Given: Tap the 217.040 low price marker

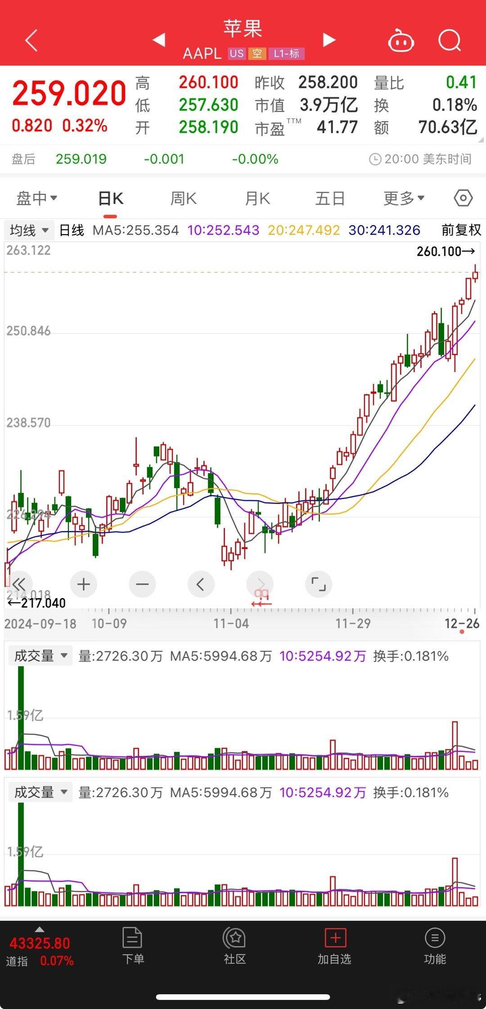Looking at the screenshot, I should pyautogui.click(x=36, y=603).
